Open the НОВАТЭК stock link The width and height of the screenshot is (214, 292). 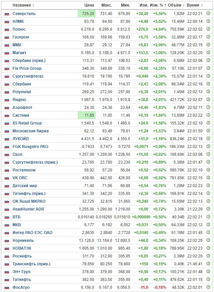tap(22, 248)
